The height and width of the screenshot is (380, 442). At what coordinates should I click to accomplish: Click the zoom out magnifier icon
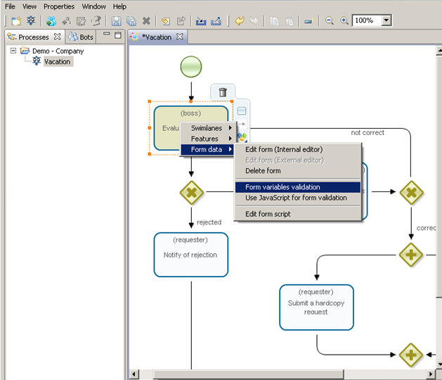click(330, 21)
